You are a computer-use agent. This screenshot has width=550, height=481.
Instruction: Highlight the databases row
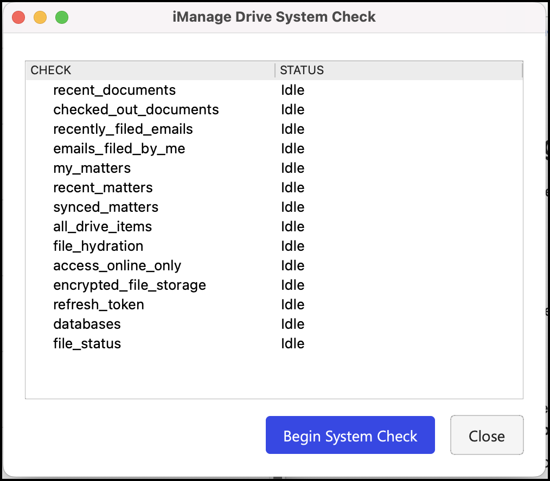[87, 324]
